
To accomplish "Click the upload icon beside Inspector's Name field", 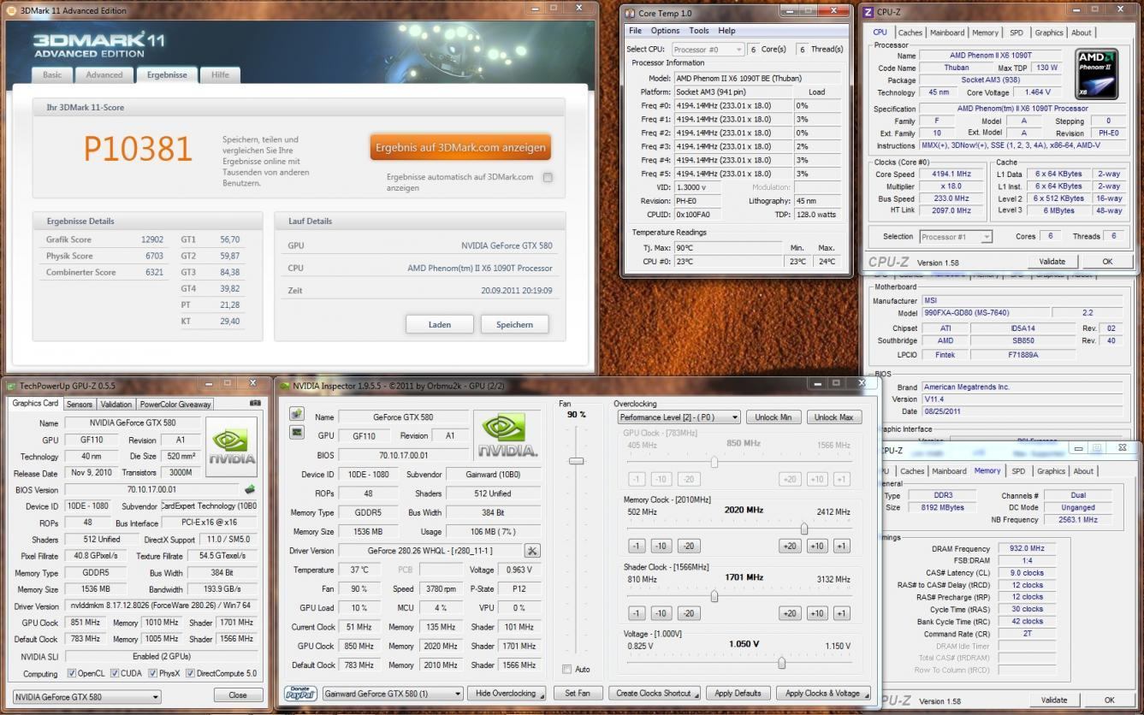I will [x=297, y=414].
